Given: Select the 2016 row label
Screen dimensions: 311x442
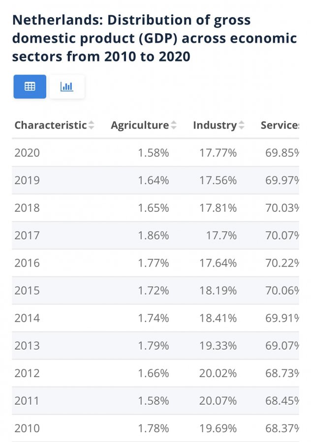Looking at the screenshot, I should tap(27, 263).
